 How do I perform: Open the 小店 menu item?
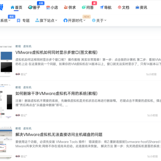[x=54, y=8]
